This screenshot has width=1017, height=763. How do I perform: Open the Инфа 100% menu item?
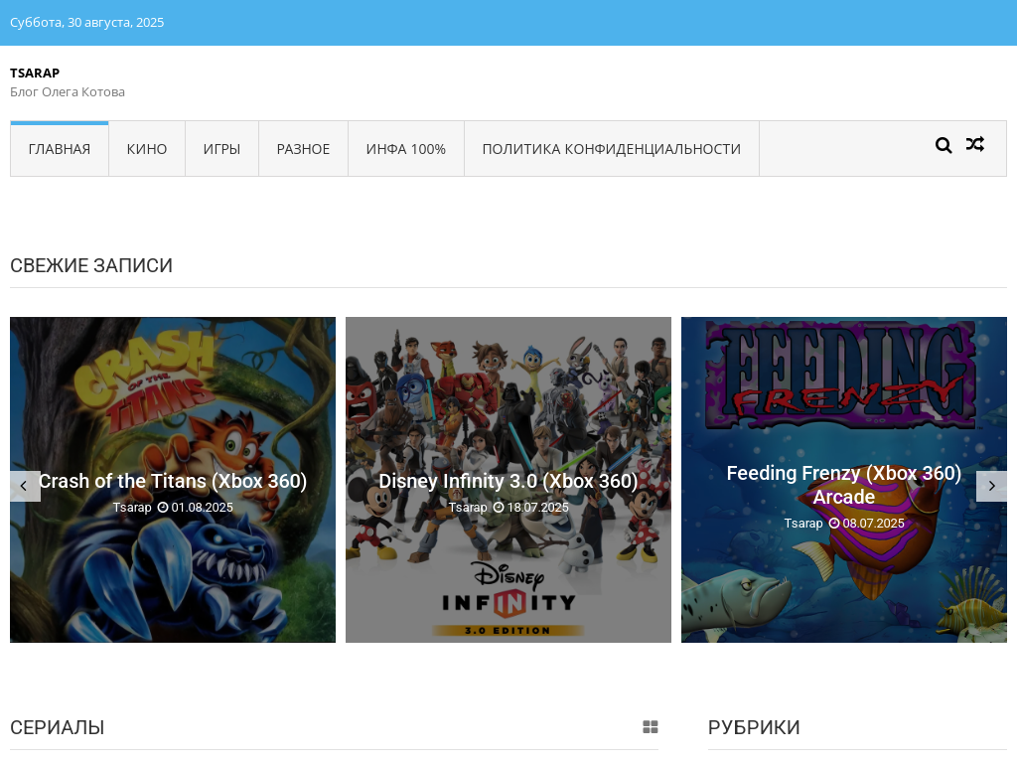[406, 149]
